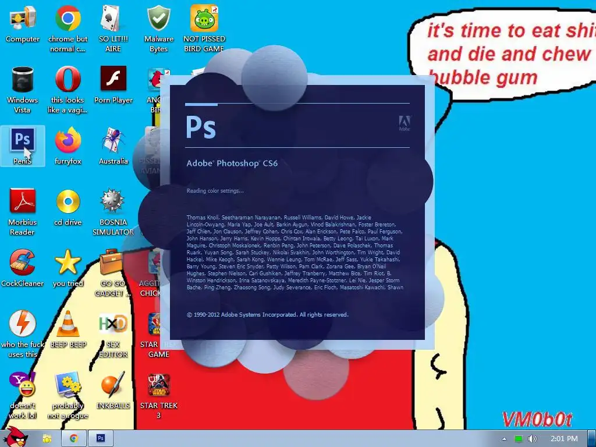Open the Windows Vista recycle bin icon
Image resolution: width=596 pixels, height=447 pixels.
[23, 90]
